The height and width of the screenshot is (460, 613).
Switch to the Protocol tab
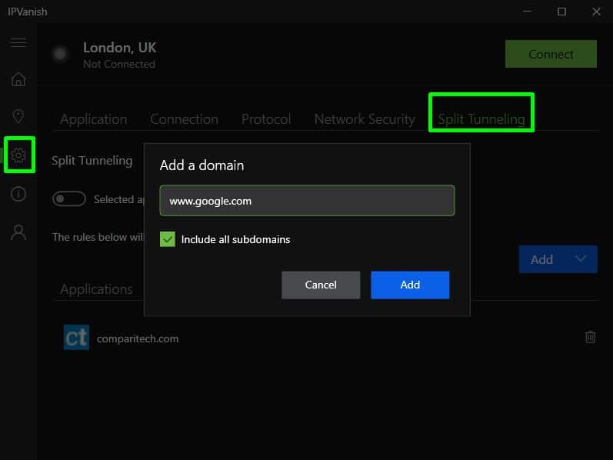(266, 119)
